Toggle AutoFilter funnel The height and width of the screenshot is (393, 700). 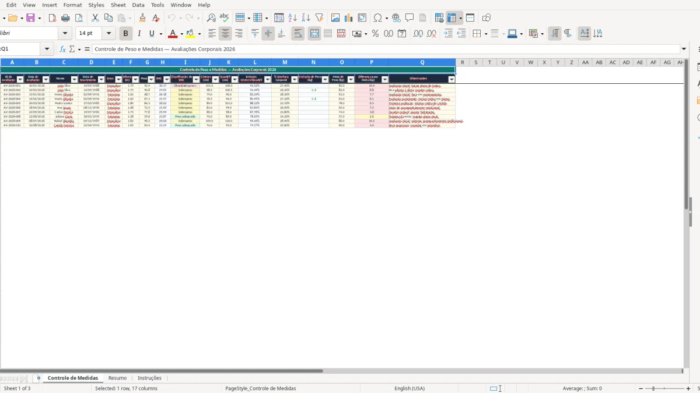point(319,18)
